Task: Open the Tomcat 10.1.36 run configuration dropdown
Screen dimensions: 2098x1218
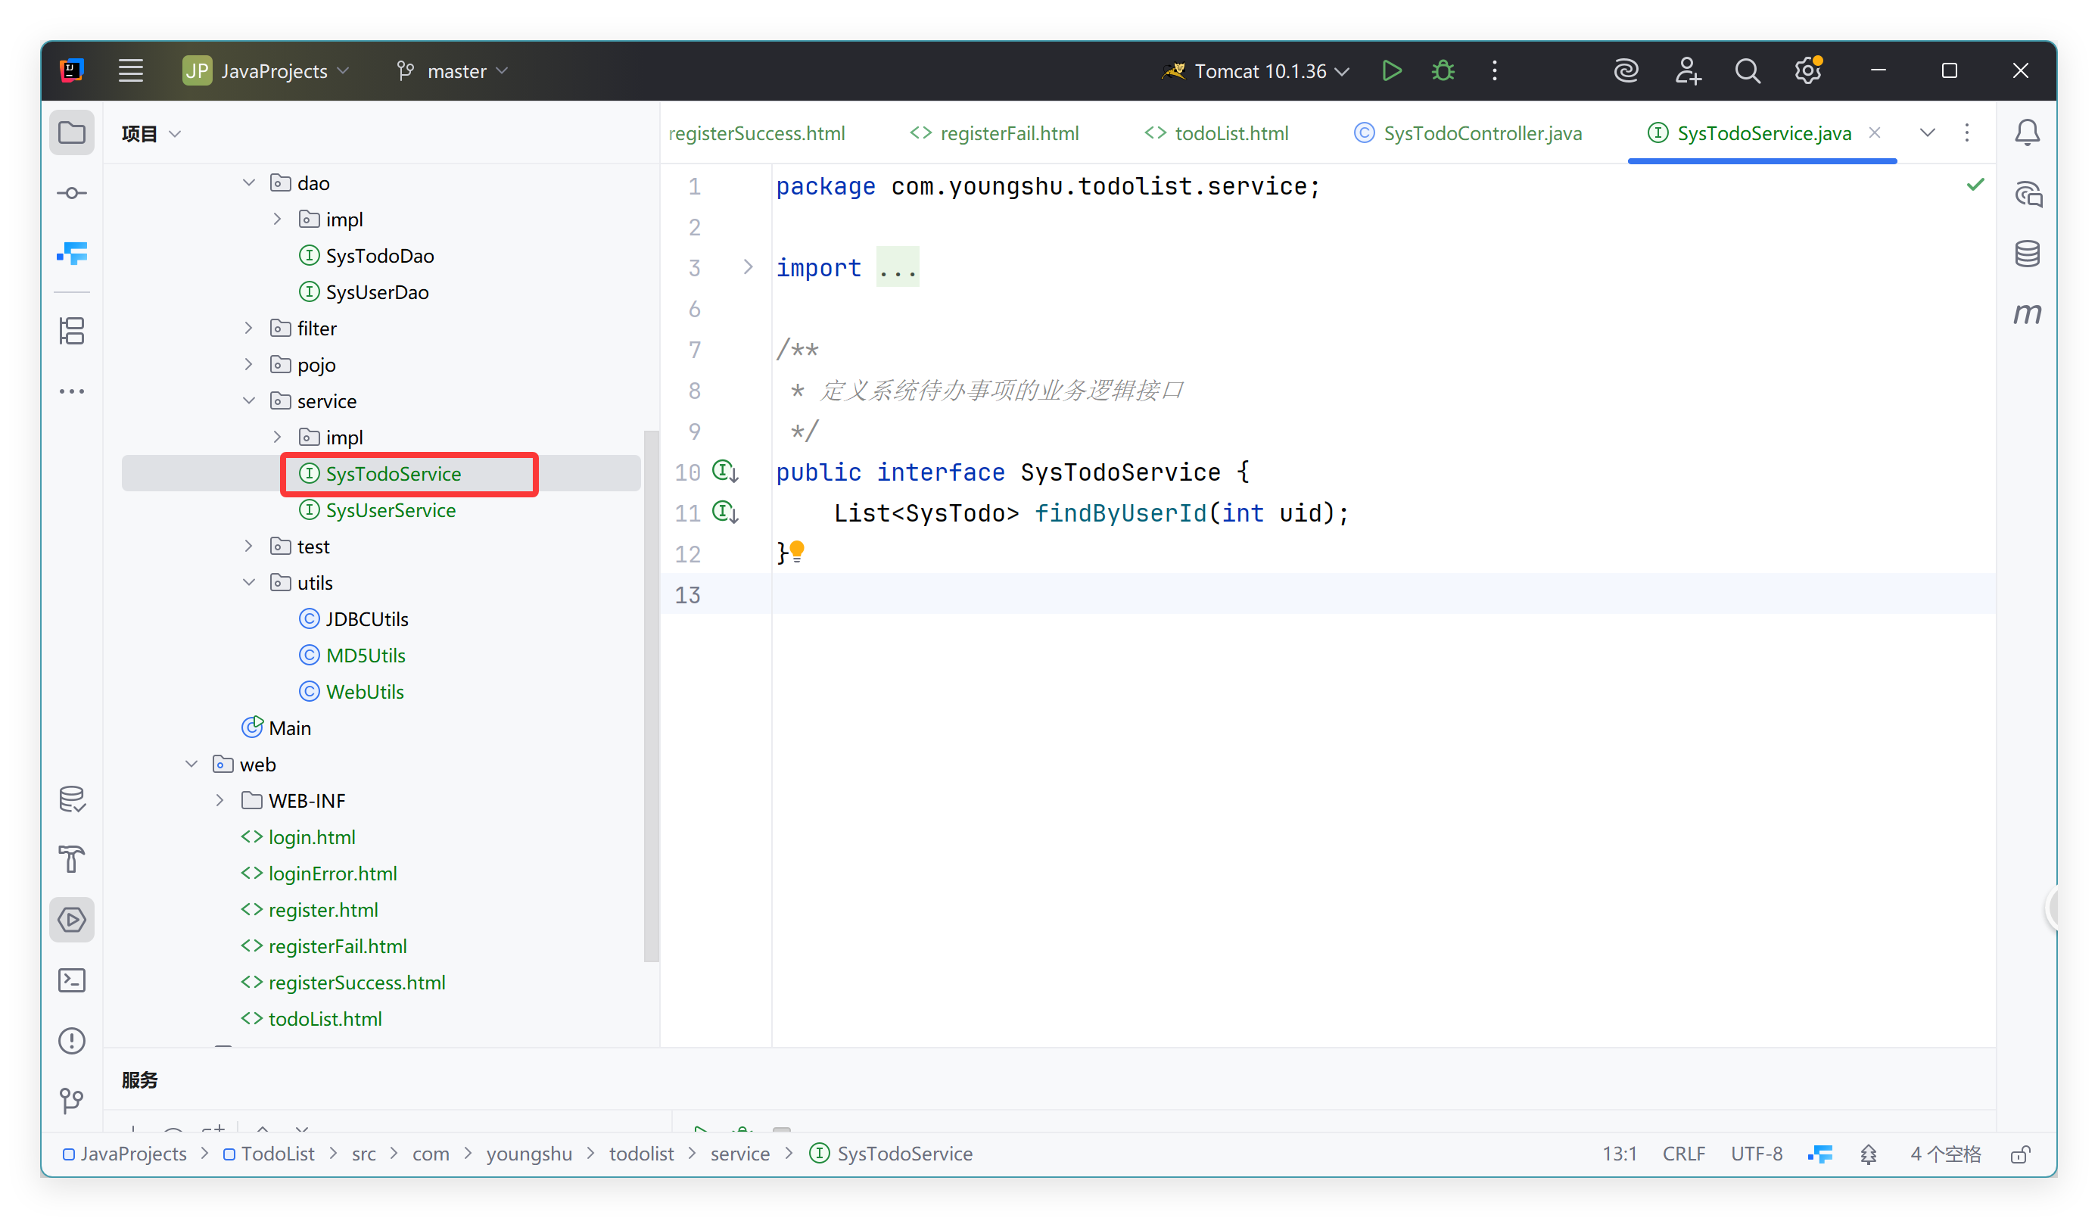Action: point(1256,70)
